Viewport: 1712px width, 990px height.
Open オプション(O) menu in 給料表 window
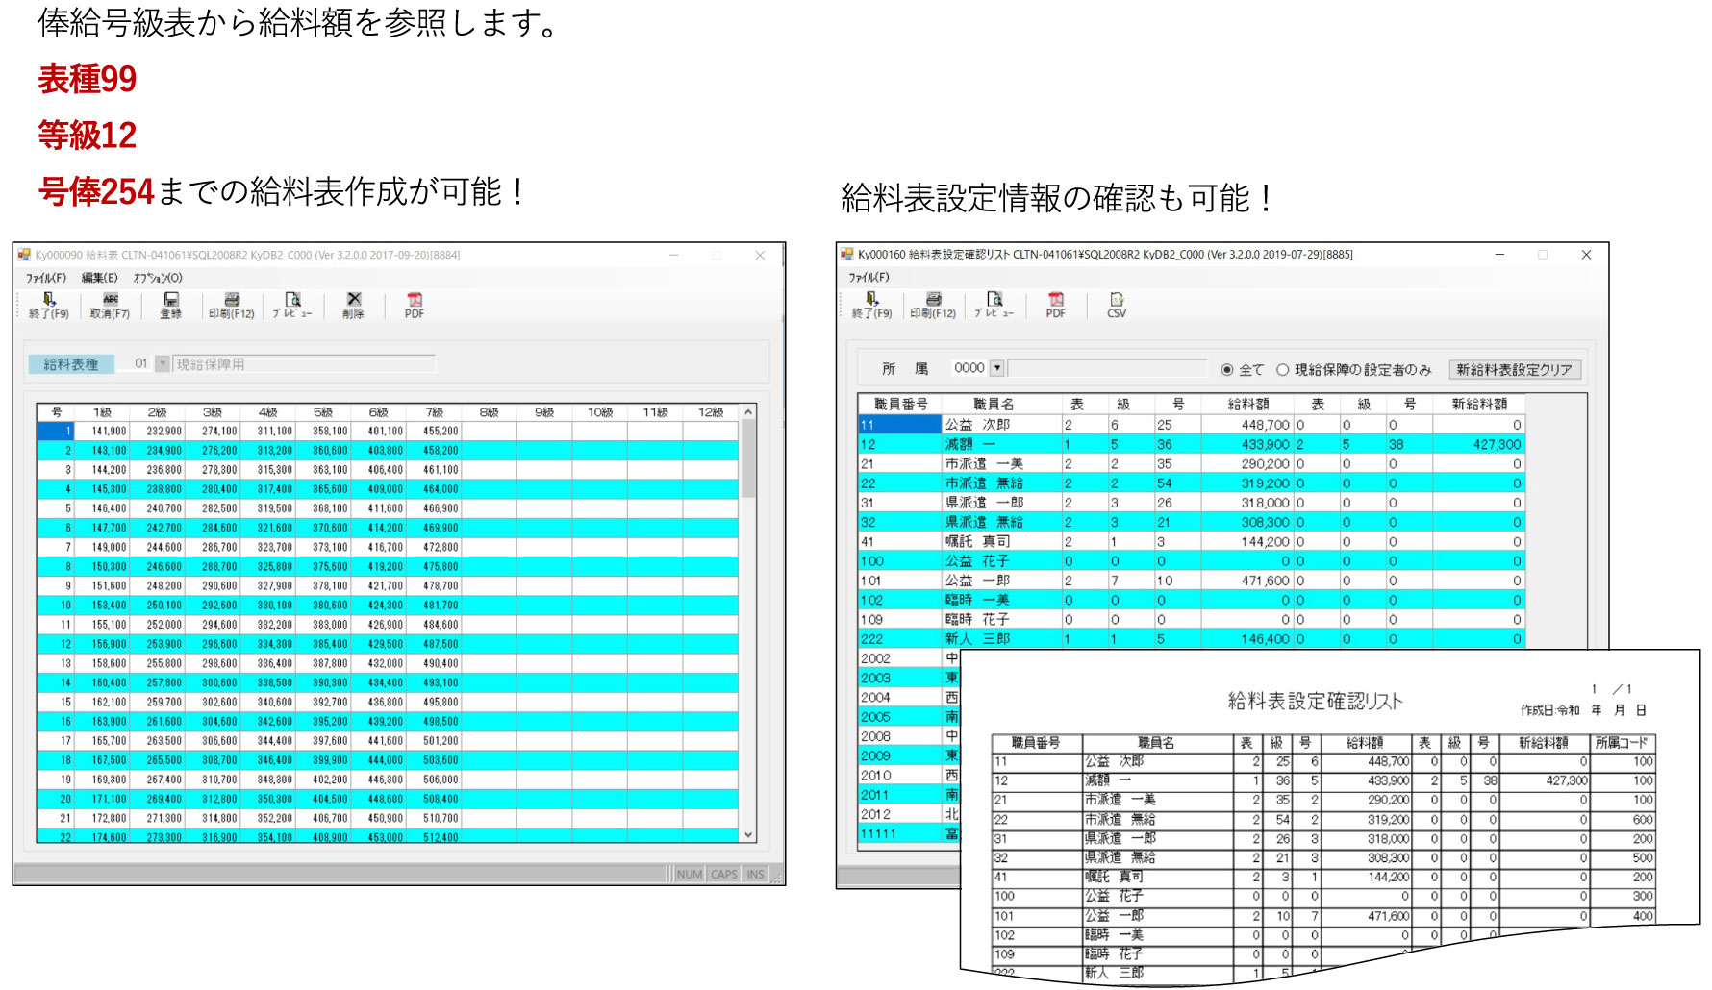[158, 278]
